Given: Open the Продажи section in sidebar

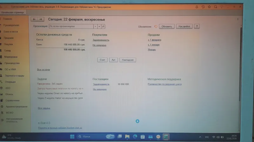Looking at the screenshot, I should pyautogui.click(x=9, y=38).
